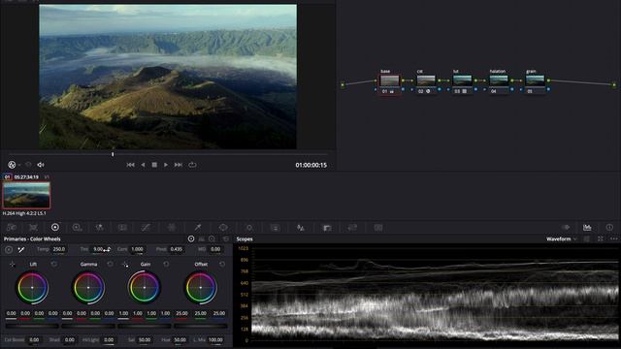Edit the Pivot value field 0.435
This screenshot has width=621, height=349.
pos(176,249)
